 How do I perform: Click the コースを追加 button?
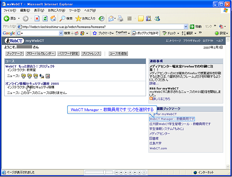click(x=118, y=53)
